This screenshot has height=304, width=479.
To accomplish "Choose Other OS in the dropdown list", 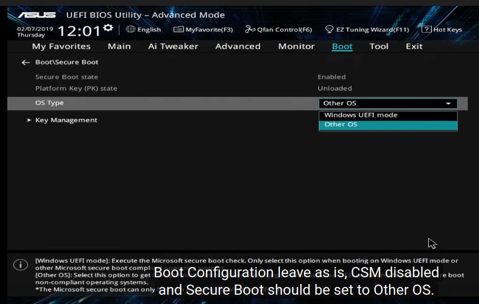I will [x=388, y=125].
